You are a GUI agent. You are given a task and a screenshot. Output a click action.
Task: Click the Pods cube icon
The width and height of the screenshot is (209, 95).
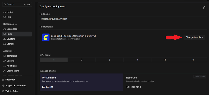click(x=4, y=34)
